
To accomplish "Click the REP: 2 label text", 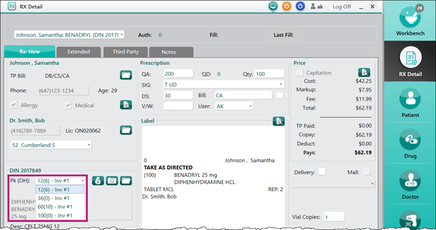I will [275, 189].
